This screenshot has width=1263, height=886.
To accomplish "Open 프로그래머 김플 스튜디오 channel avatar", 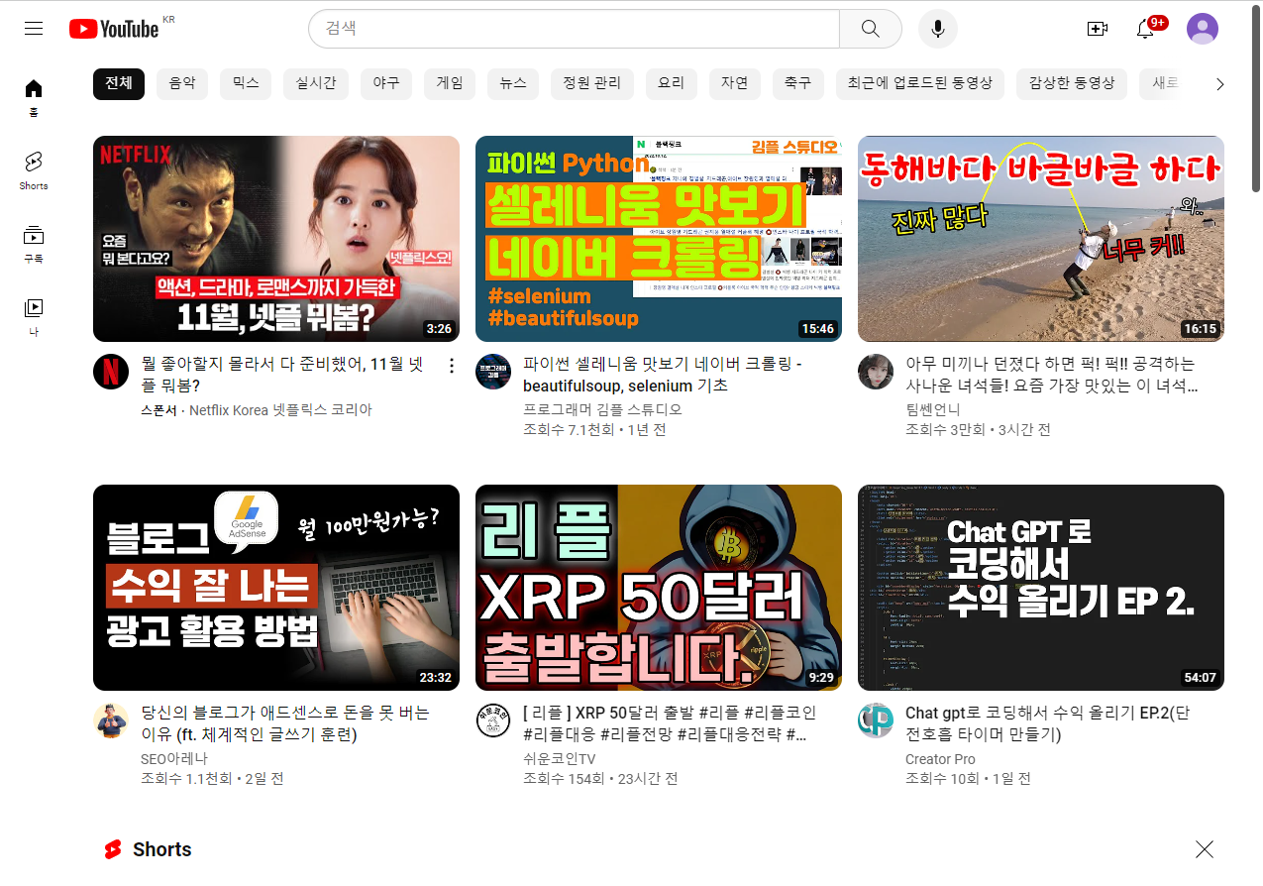I will pos(493,372).
